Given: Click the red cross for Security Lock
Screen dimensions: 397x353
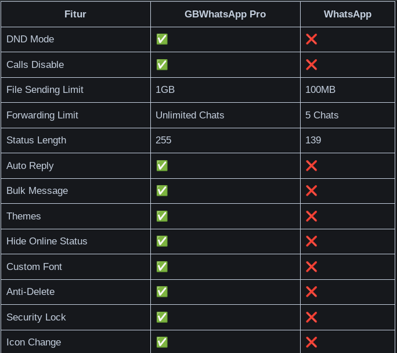Looking at the screenshot, I should coord(311,317).
